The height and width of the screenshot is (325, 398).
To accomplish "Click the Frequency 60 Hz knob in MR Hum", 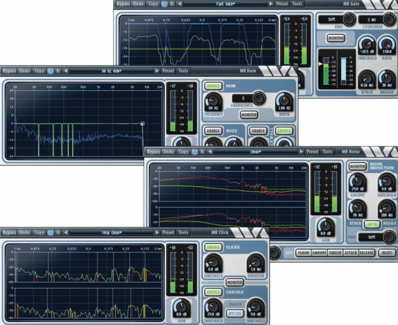I will (213, 102).
